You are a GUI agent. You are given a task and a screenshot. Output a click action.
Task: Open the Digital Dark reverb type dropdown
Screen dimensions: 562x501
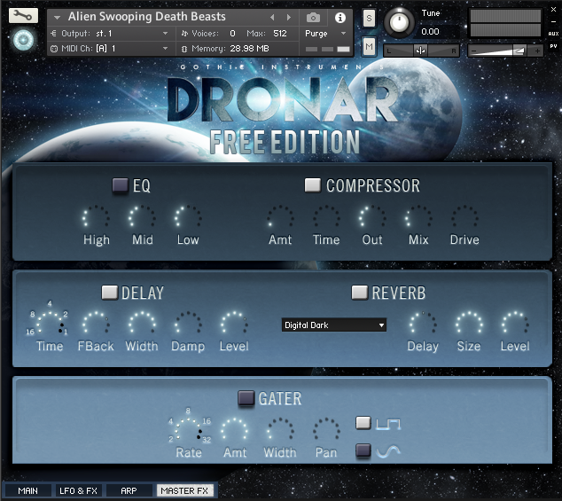(x=334, y=325)
